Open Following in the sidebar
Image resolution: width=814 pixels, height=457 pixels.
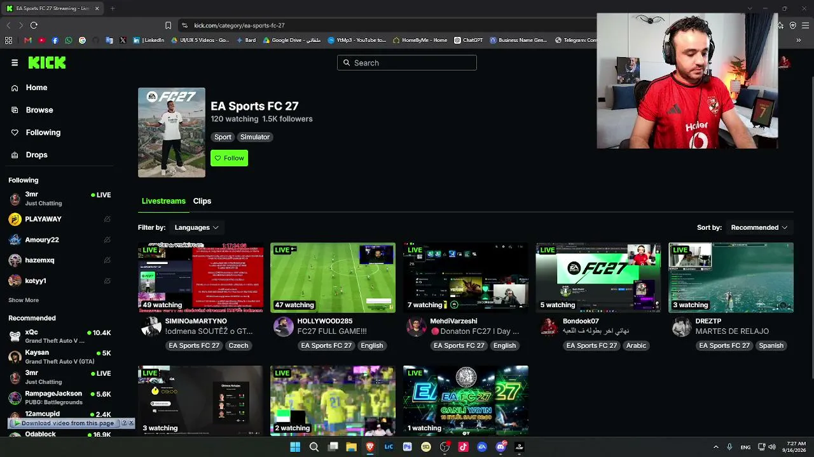tap(43, 133)
